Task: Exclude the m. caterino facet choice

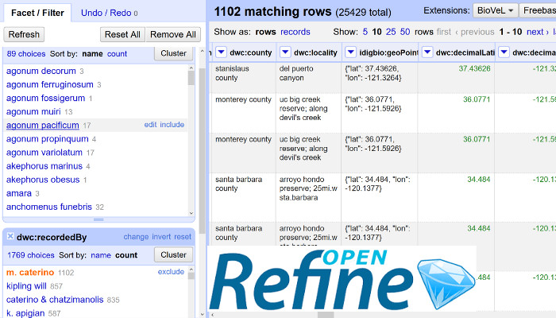Action: click(x=171, y=272)
